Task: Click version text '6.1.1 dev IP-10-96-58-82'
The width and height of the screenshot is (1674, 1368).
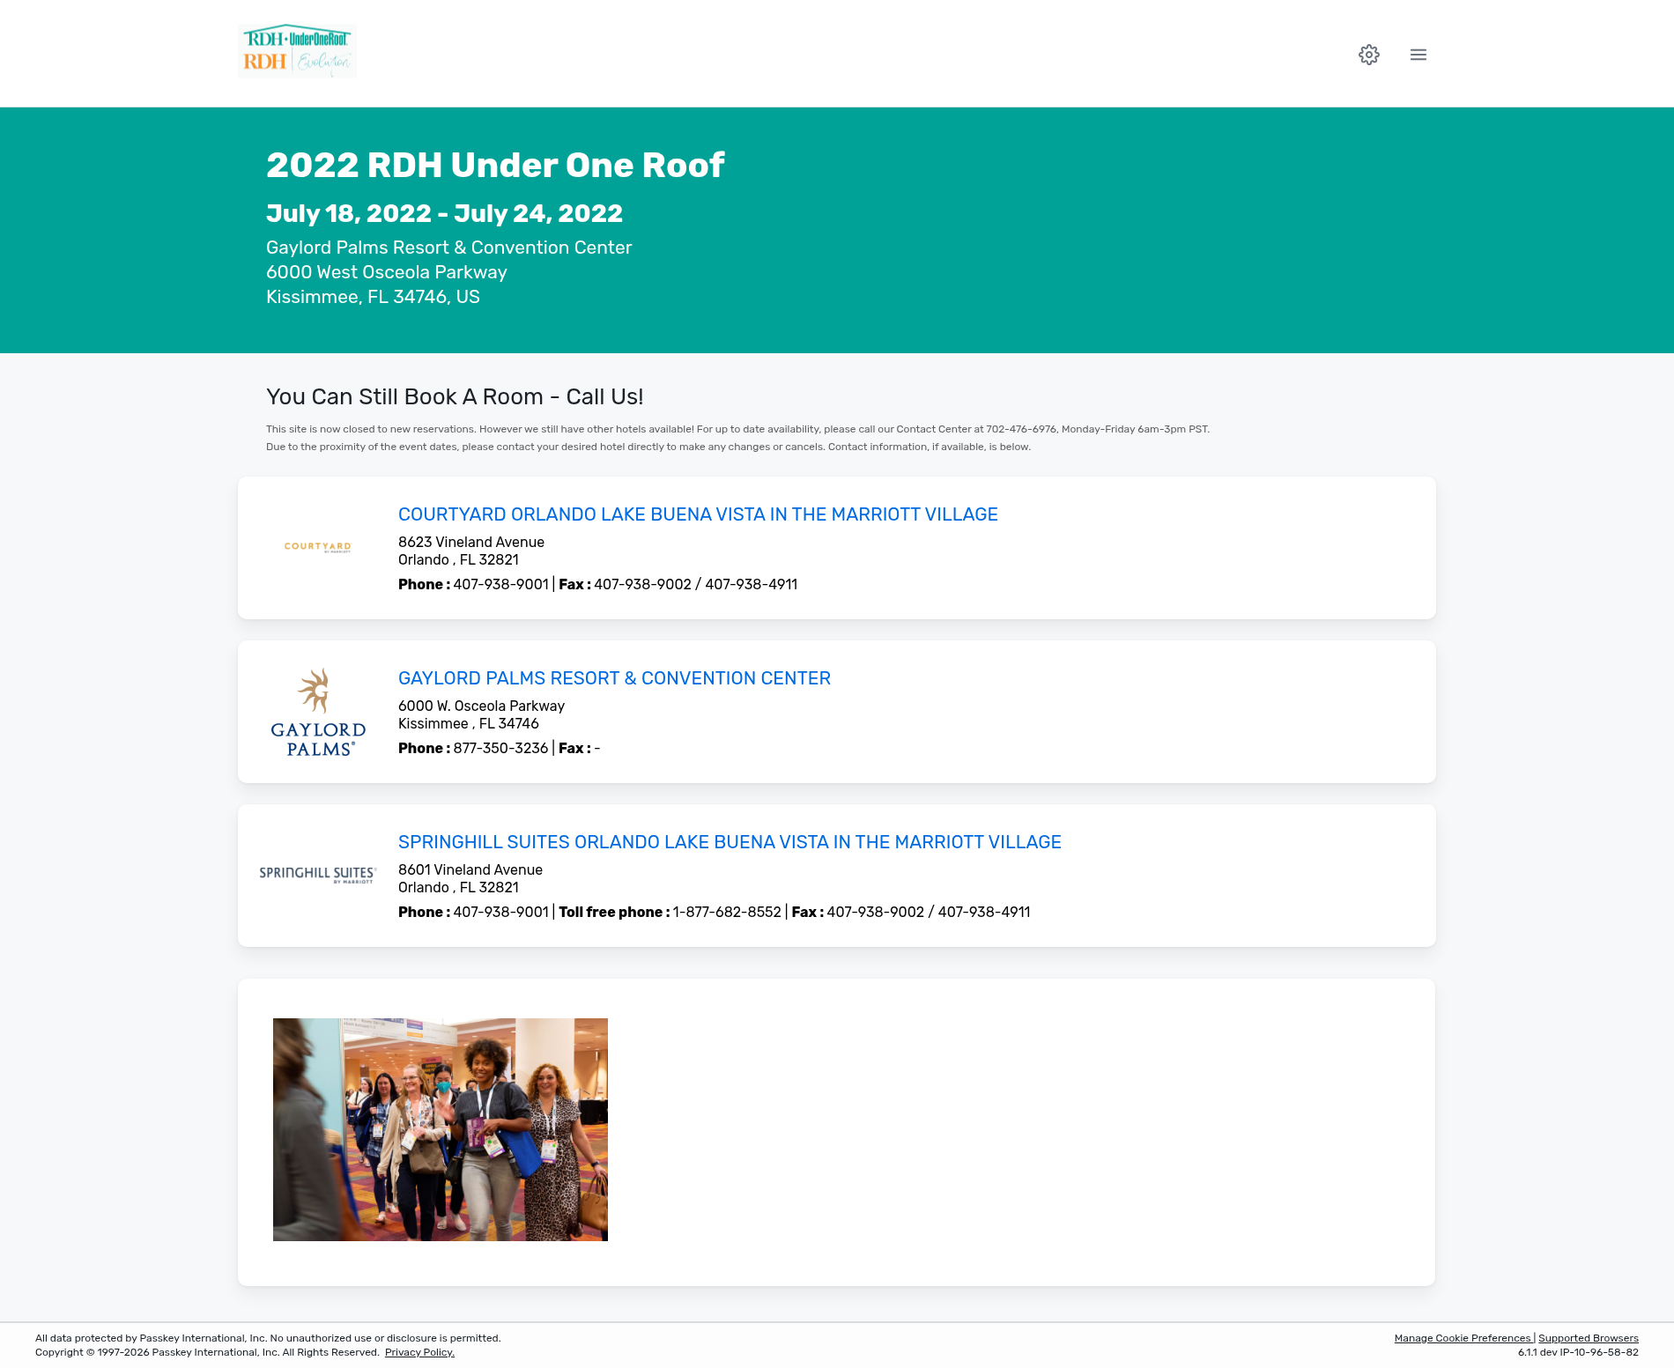Action: [x=1578, y=1352]
